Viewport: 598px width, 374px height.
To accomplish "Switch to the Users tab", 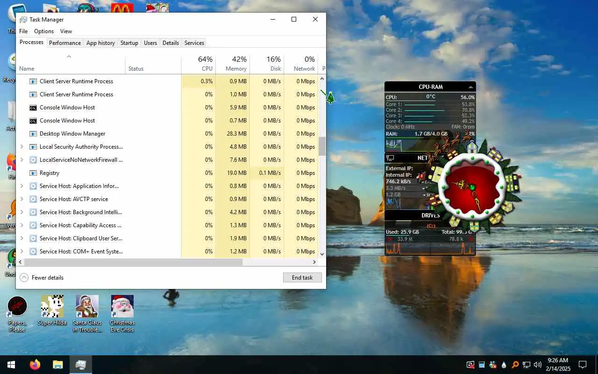I will click(x=150, y=43).
